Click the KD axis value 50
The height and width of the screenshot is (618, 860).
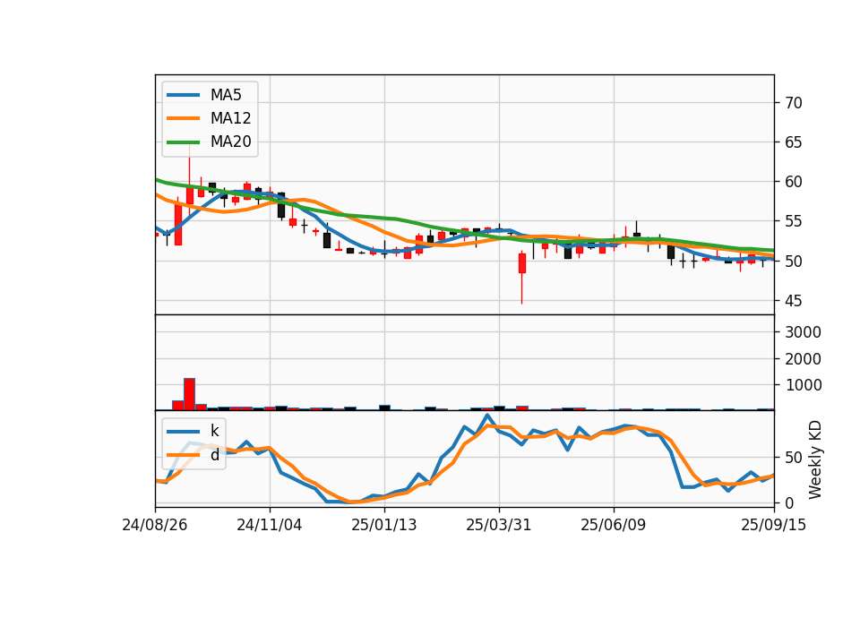click(x=794, y=458)
